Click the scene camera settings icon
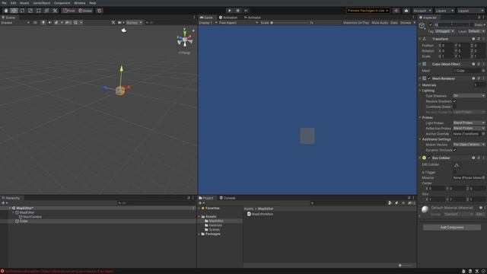This screenshot has height=274, width=487. [x=120, y=23]
